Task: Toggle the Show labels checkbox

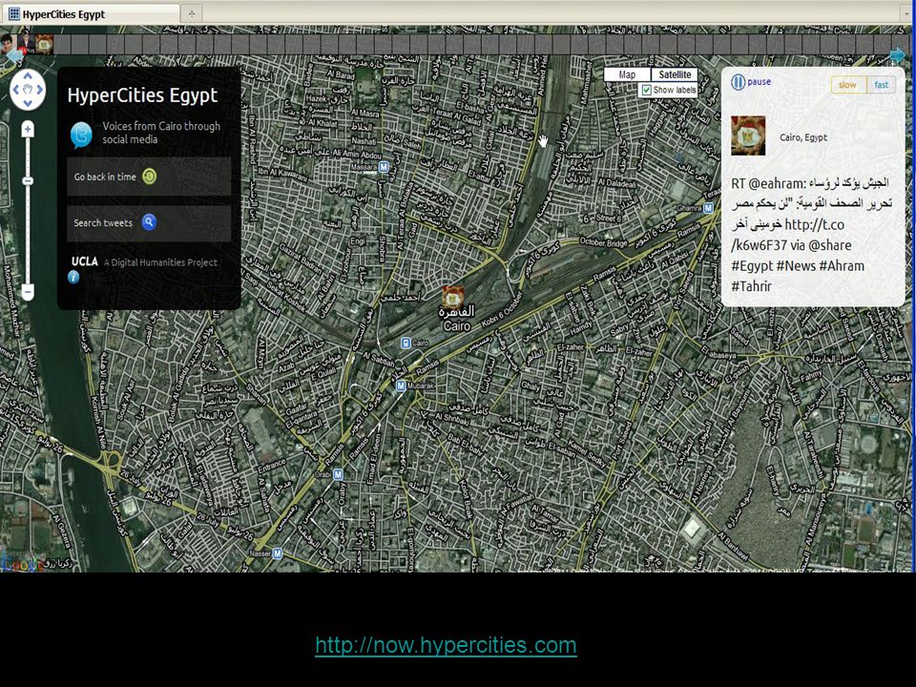Action: click(x=646, y=90)
